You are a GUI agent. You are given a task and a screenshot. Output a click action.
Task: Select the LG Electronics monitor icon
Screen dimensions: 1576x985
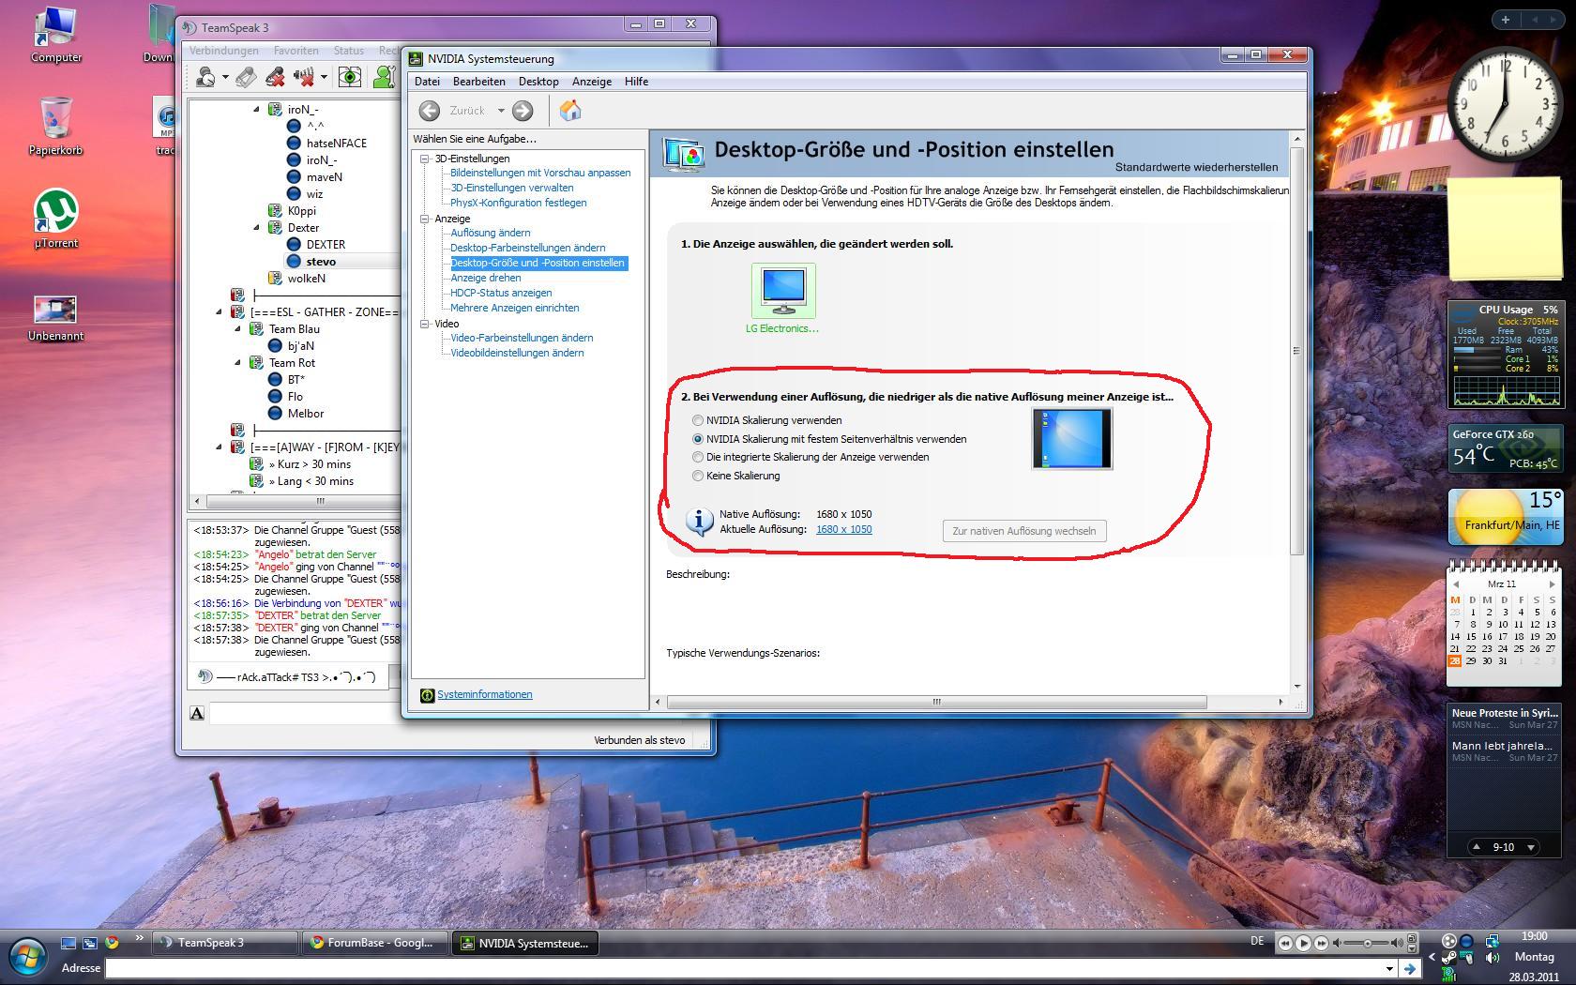click(783, 291)
